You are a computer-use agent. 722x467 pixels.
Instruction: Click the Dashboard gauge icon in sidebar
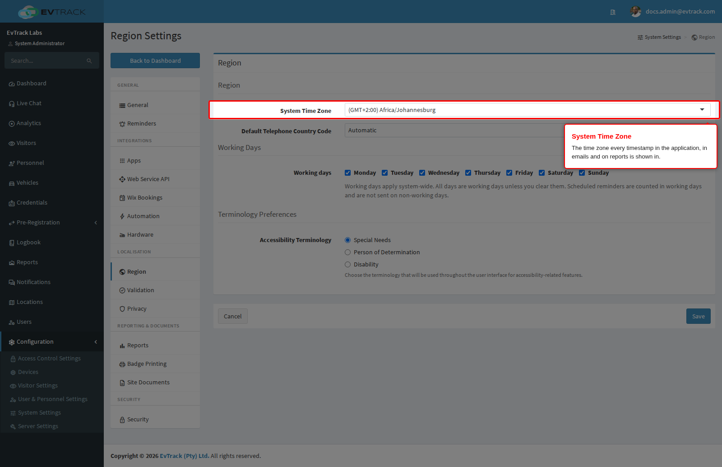click(12, 84)
